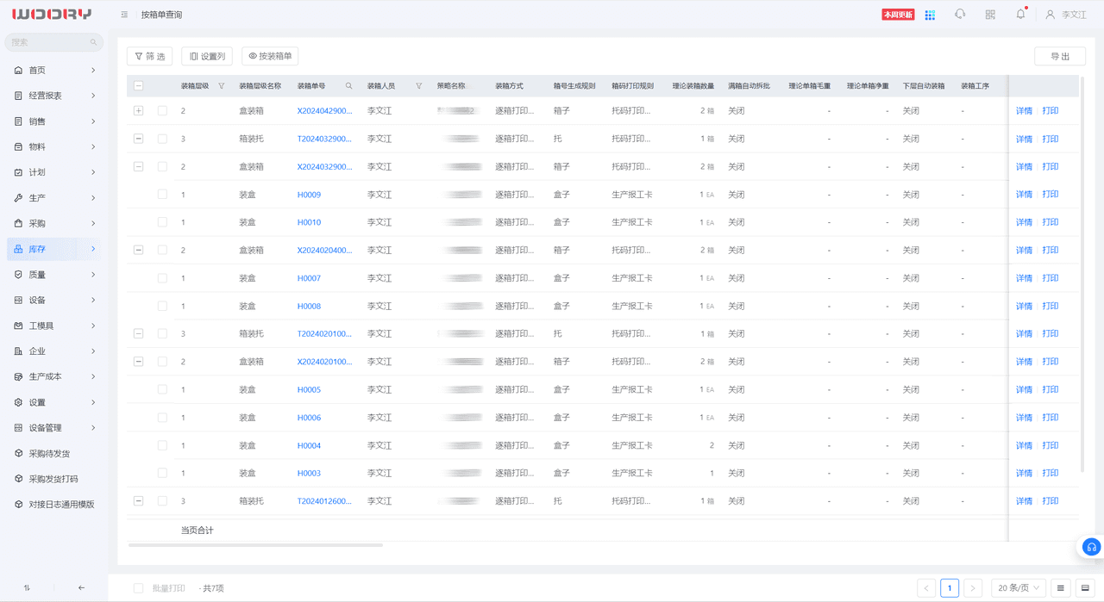The width and height of the screenshot is (1104, 602).
Task: Click the sidebar sort arrows icon at bottom
Action: [x=27, y=588]
